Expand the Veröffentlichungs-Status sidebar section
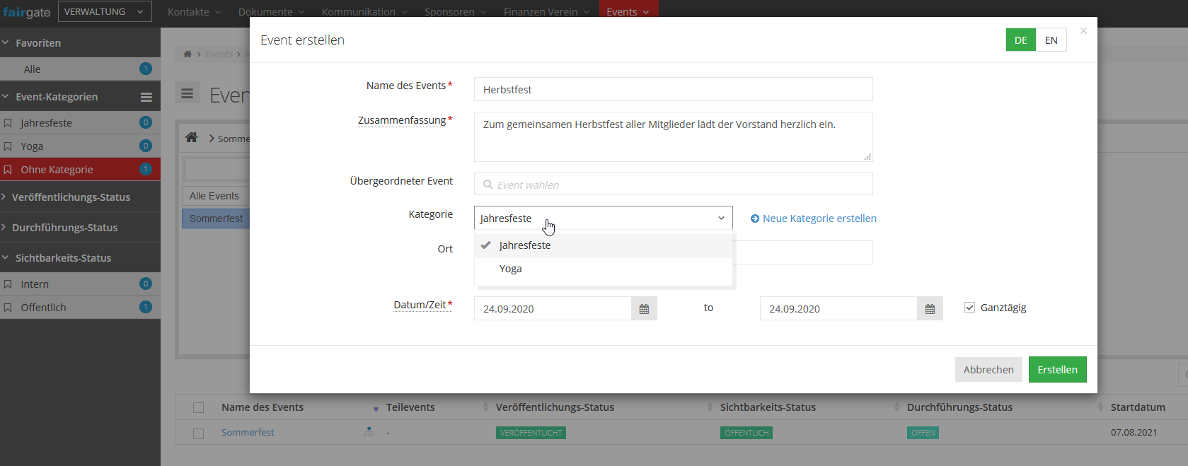Screen dimensions: 1188x466 [71, 197]
